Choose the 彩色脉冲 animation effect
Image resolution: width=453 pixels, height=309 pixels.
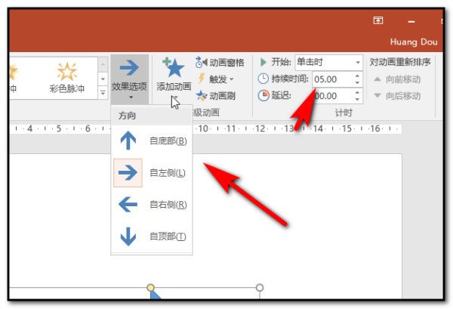click(x=67, y=78)
